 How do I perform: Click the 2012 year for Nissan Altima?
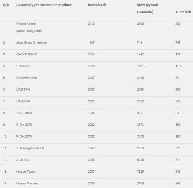91,24
